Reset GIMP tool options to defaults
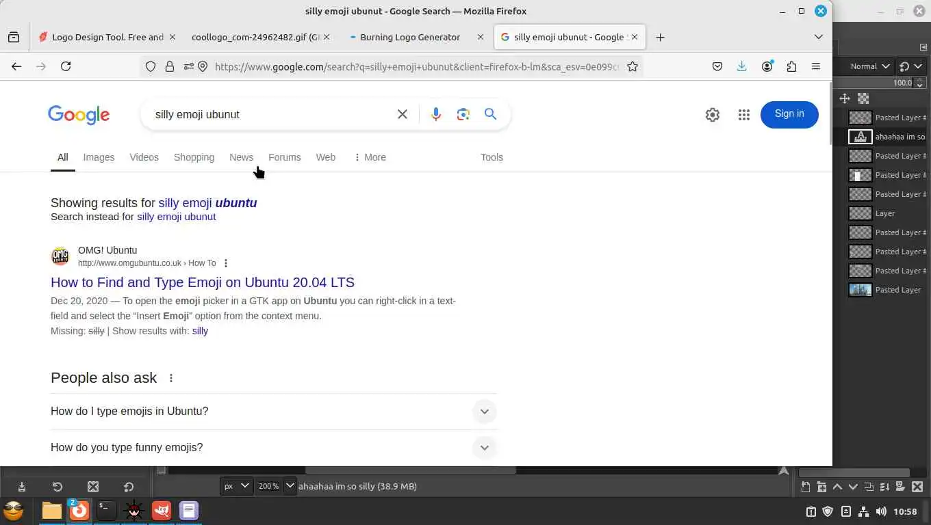Screen dimensions: 931x525 pos(129,487)
